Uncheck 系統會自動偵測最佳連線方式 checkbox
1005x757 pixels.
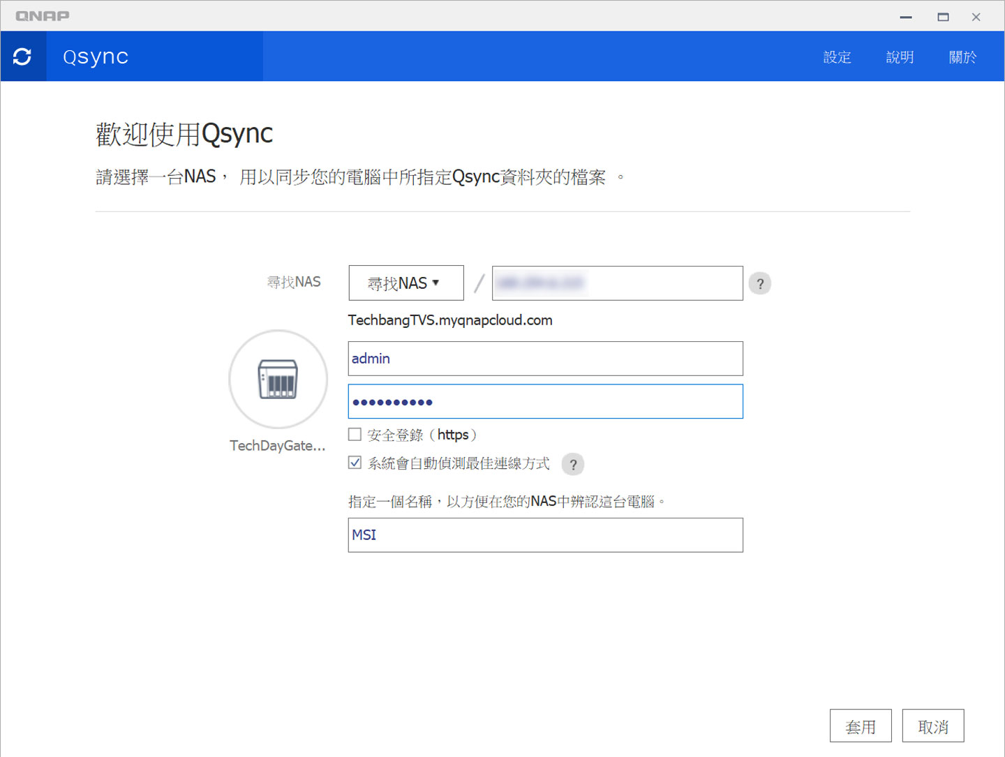pos(355,463)
